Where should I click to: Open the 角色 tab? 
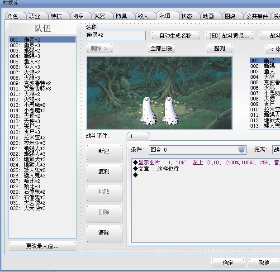tap(15, 16)
